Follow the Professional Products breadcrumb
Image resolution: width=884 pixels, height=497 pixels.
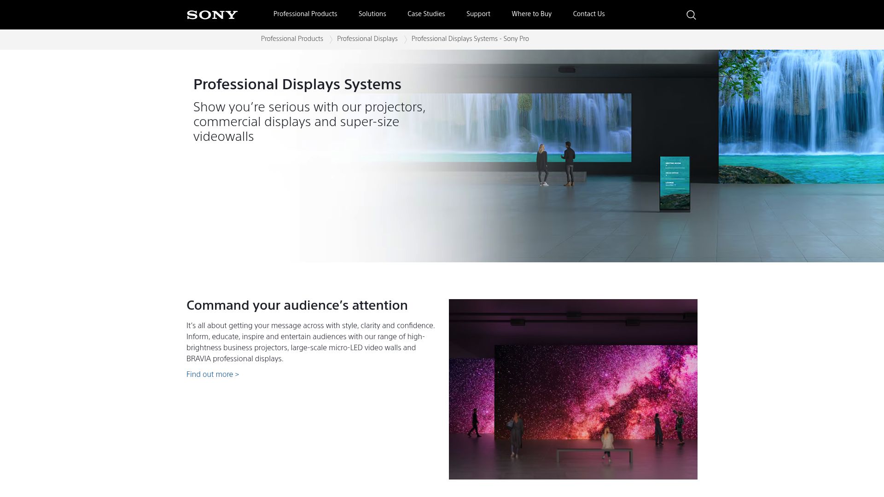pyautogui.click(x=292, y=39)
